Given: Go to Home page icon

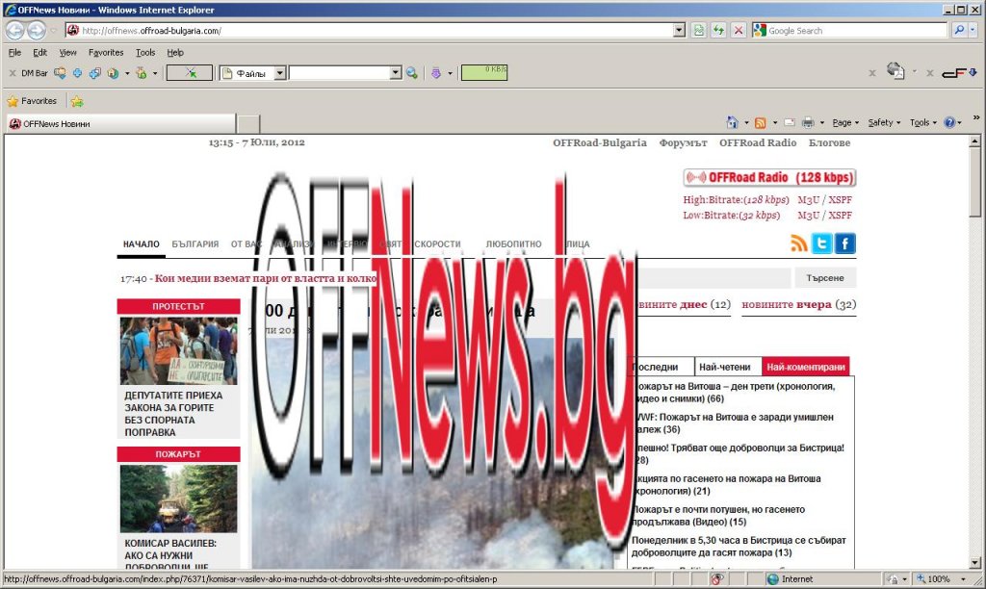Looking at the screenshot, I should pos(732,122).
